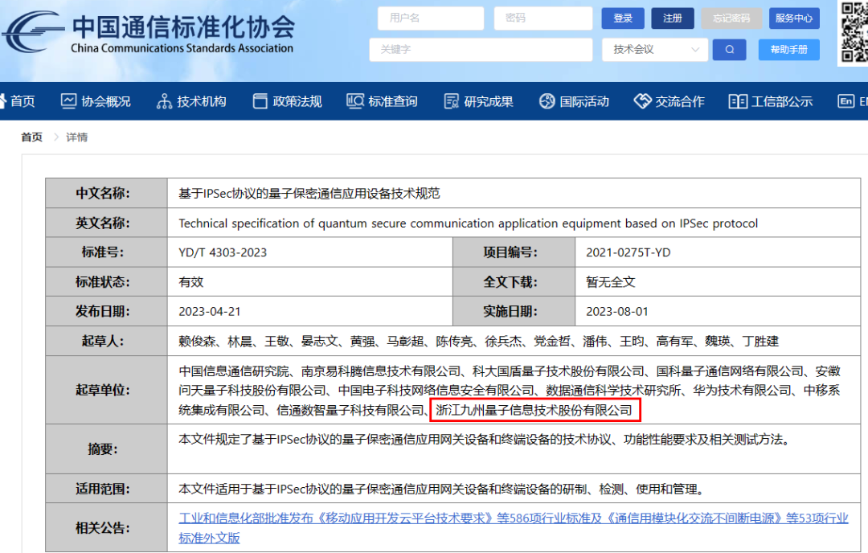Click the 协会概况 chart icon
The height and width of the screenshot is (553, 868).
tap(68, 101)
